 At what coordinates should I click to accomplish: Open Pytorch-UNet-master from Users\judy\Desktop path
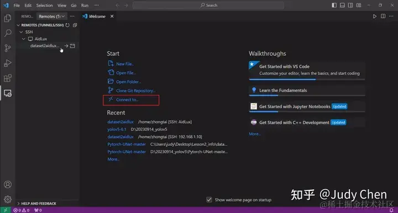127,144
